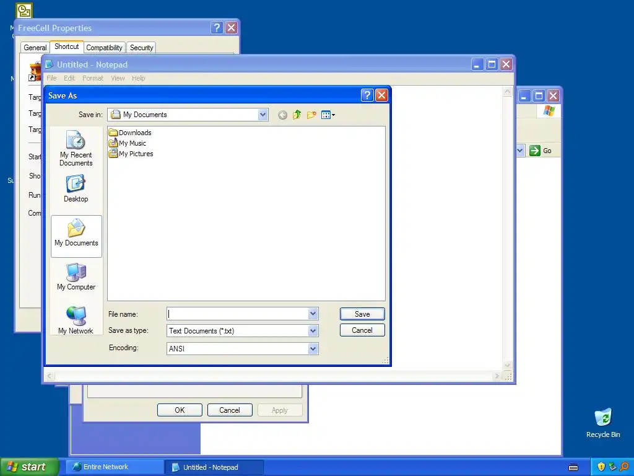The width and height of the screenshot is (634, 476).
Task: Click the Notepad vertical scrollbar up arrow
Action: coord(508,92)
